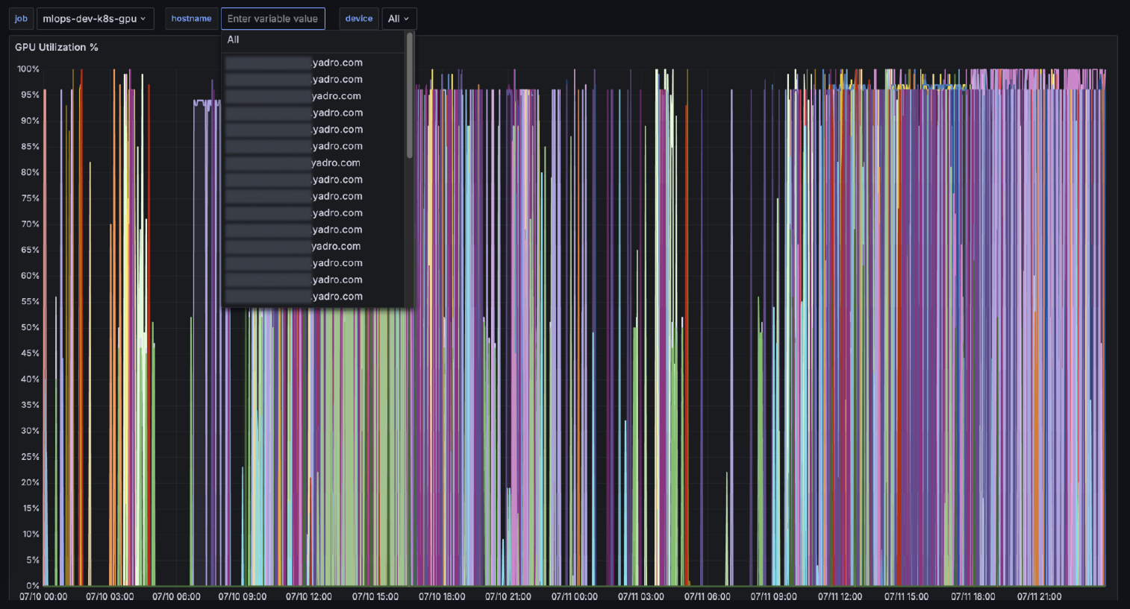Click the hostname dropdown list scrollbar
This screenshot has height=609, width=1130.
click(x=410, y=97)
